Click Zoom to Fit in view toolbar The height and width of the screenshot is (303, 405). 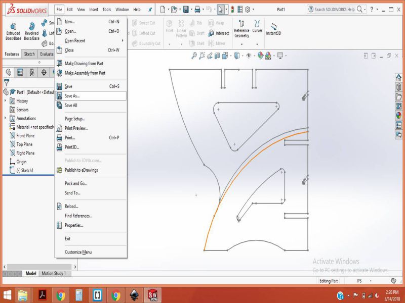[x=194, y=56]
